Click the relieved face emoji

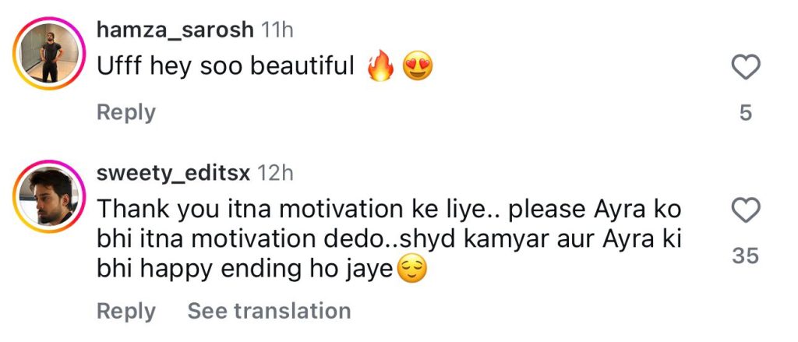coord(412,270)
